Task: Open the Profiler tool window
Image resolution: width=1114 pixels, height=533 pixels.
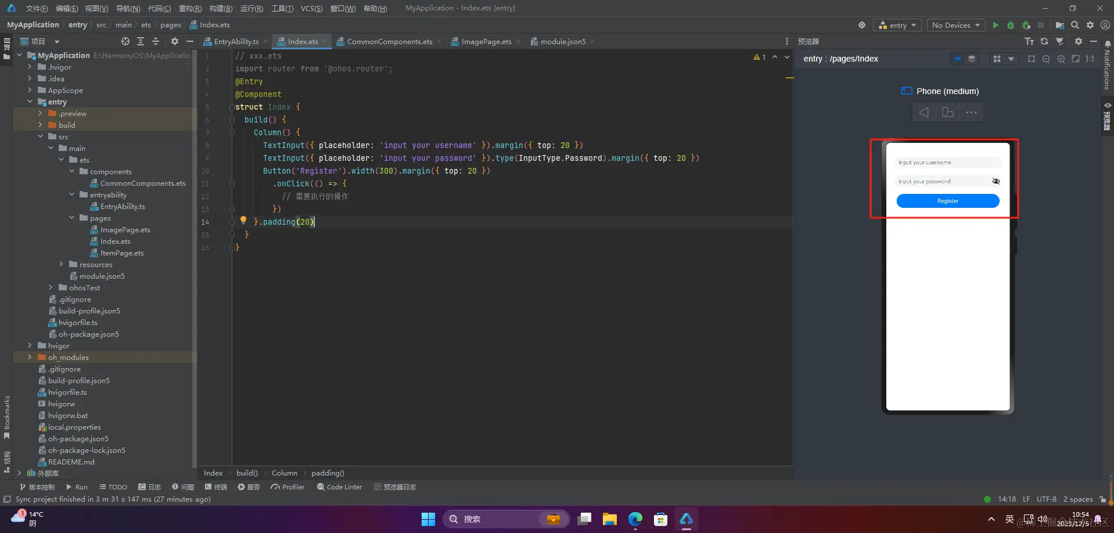Action: 288,487
